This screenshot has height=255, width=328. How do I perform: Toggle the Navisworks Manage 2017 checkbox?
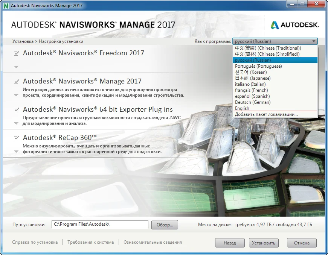coord(16,82)
